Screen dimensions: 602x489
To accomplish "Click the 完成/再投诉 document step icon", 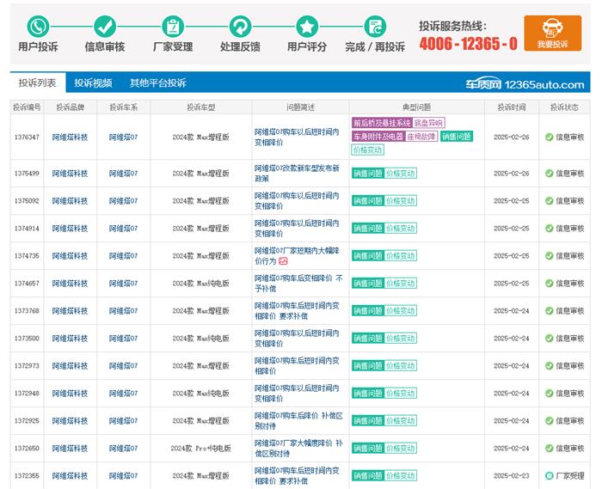I will (375, 27).
